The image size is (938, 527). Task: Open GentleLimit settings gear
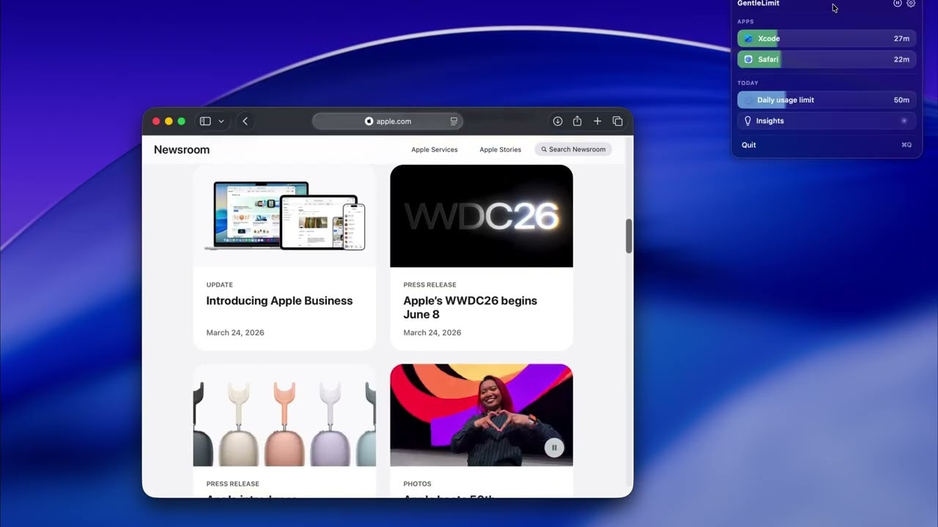(911, 4)
